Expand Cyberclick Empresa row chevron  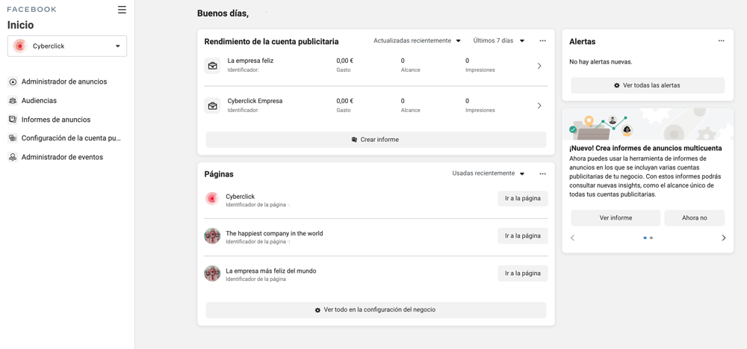[539, 106]
